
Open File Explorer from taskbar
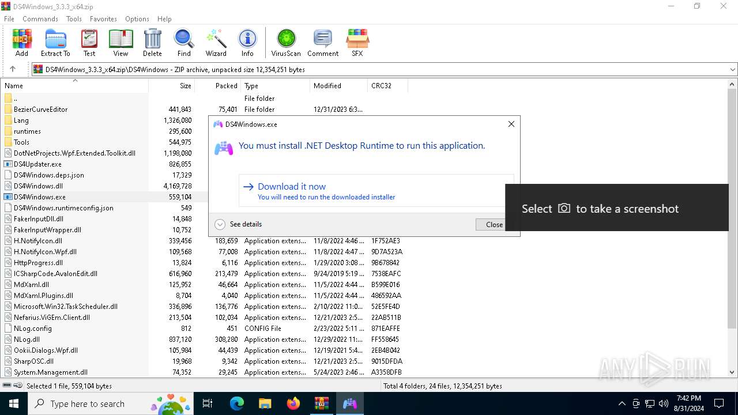(265, 403)
